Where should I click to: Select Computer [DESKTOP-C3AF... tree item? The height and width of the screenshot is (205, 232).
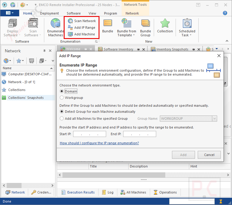click(x=28, y=74)
